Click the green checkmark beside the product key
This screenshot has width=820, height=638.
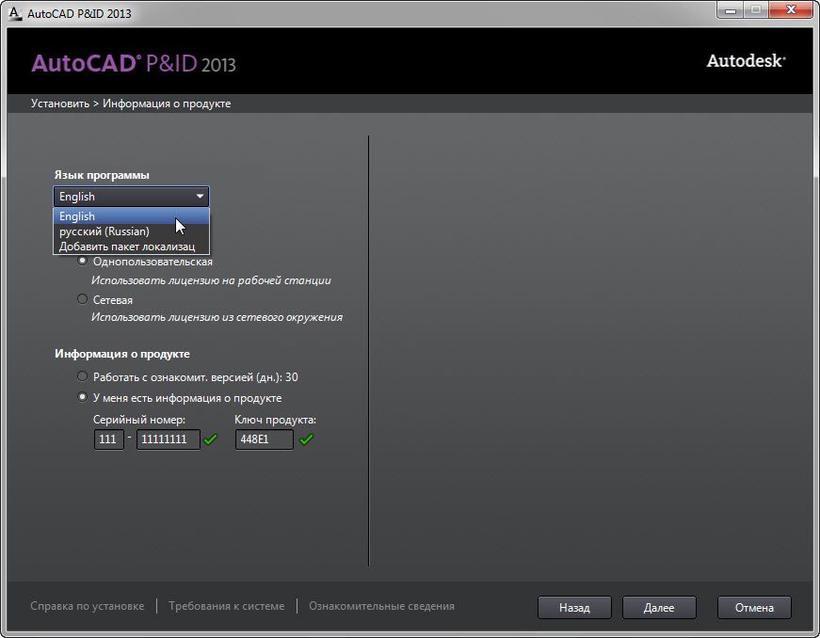306,439
